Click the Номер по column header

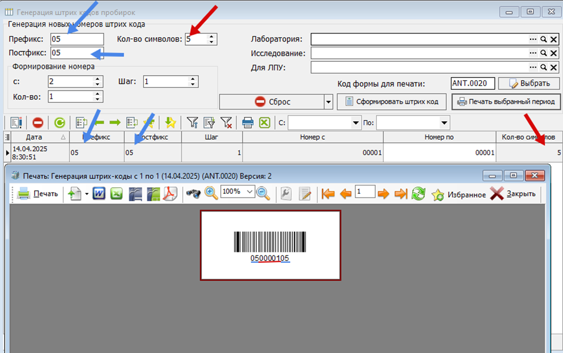coord(439,137)
